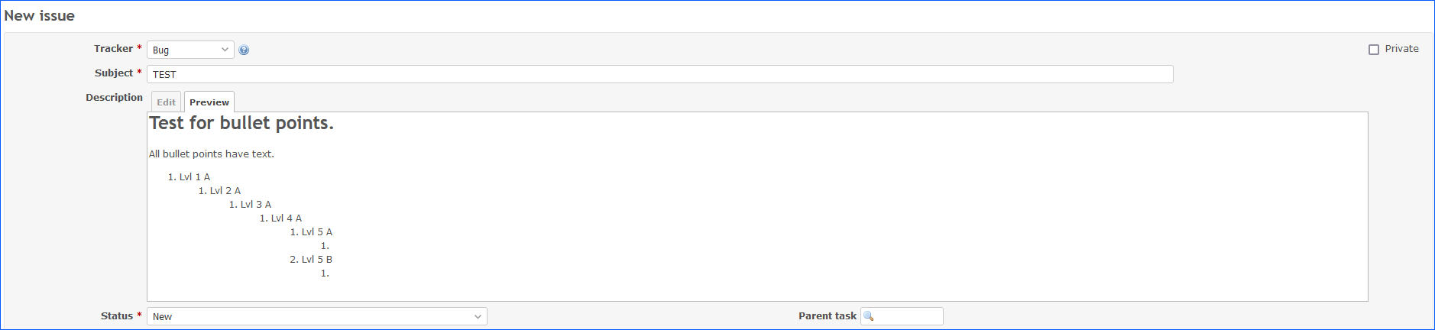
Task: Click into the Parent task search field
Action: click(x=902, y=316)
